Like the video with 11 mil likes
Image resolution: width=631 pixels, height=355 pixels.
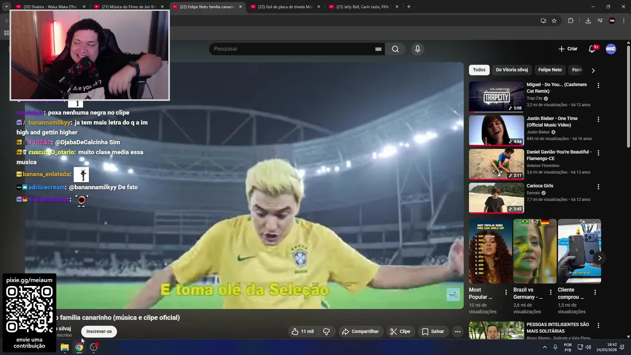(x=302, y=331)
